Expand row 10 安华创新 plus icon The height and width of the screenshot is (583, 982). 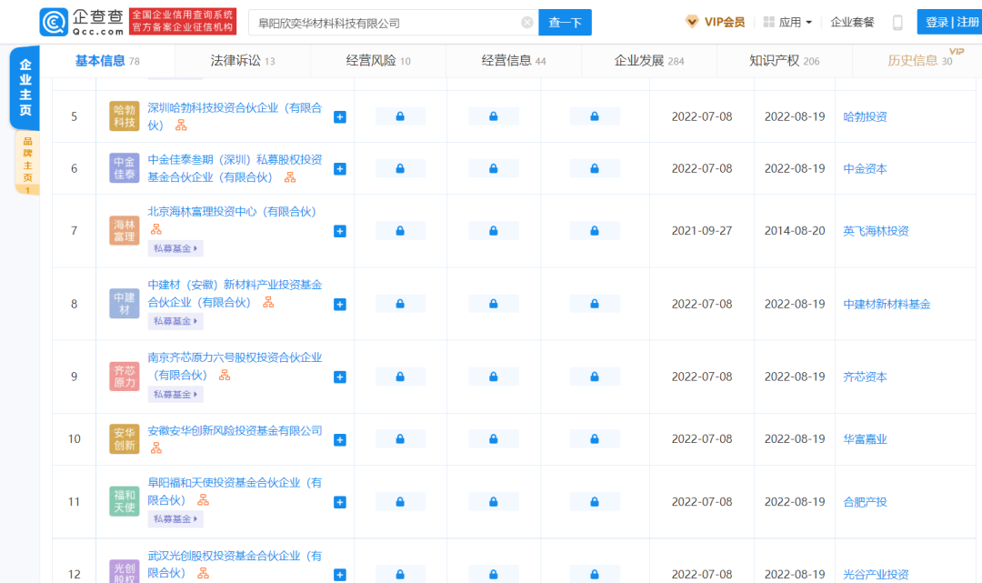pos(340,440)
